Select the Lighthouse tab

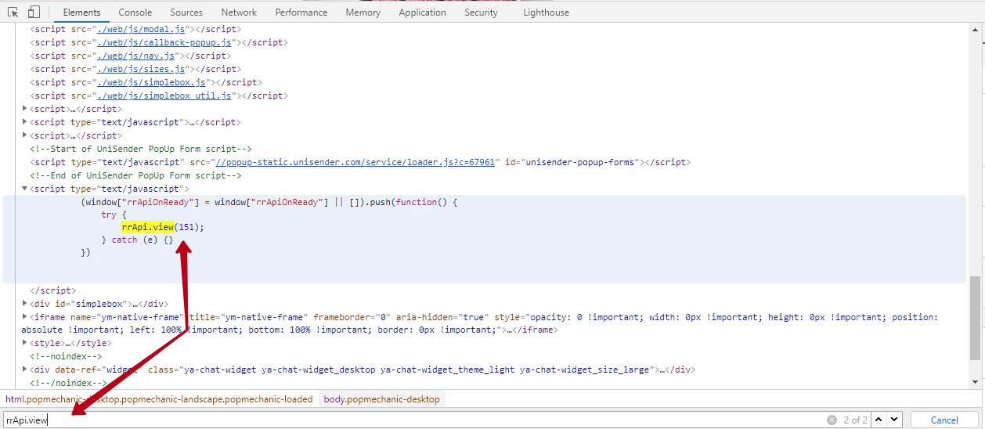pos(546,13)
